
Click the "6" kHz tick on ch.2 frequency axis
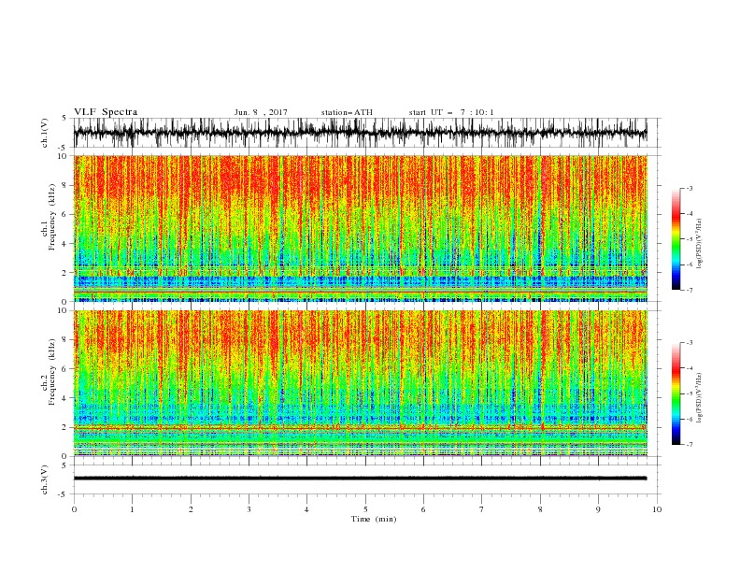(x=65, y=369)
